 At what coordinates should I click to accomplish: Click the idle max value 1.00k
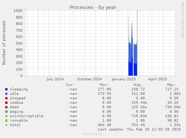click(175, 94)
